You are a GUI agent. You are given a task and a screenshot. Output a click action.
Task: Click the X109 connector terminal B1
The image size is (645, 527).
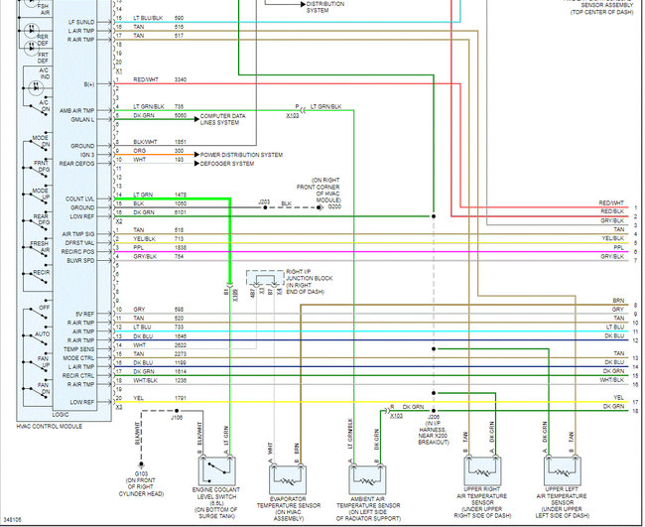pyautogui.click(x=230, y=285)
